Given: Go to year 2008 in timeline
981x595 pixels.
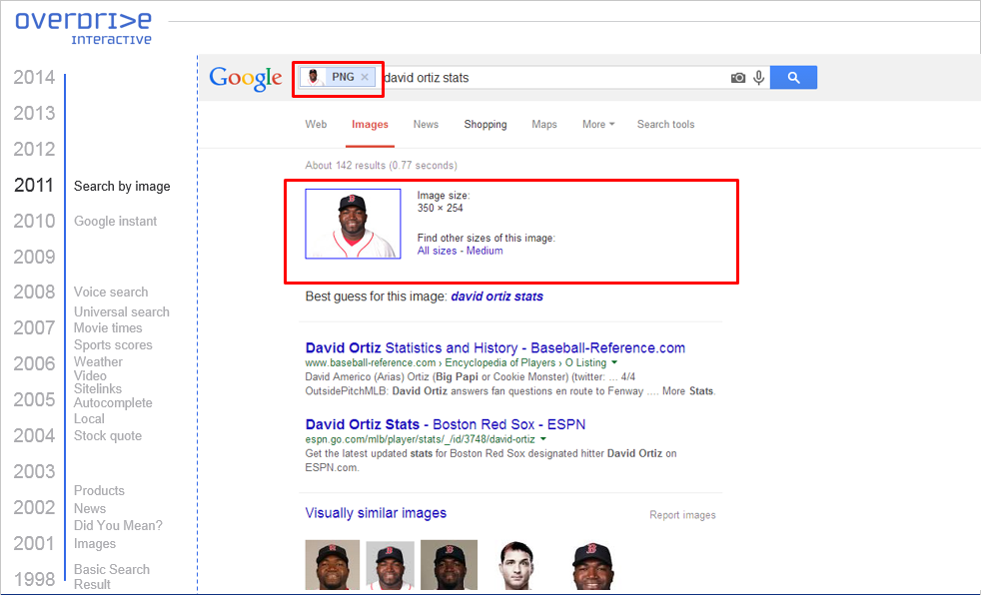Looking at the screenshot, I should (x=34, y=292).
